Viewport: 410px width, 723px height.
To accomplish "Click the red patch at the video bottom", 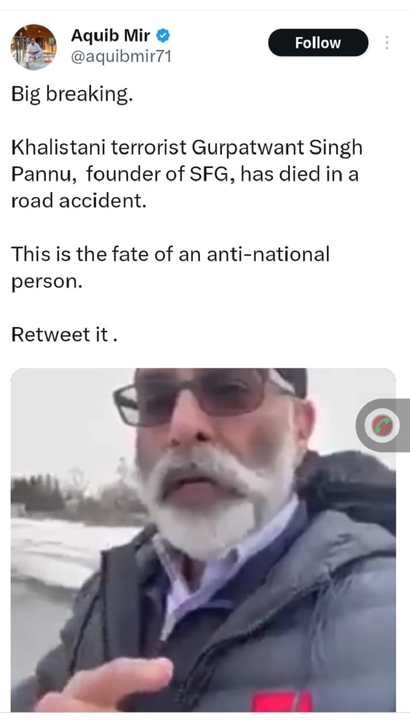I will coord(281,702).
